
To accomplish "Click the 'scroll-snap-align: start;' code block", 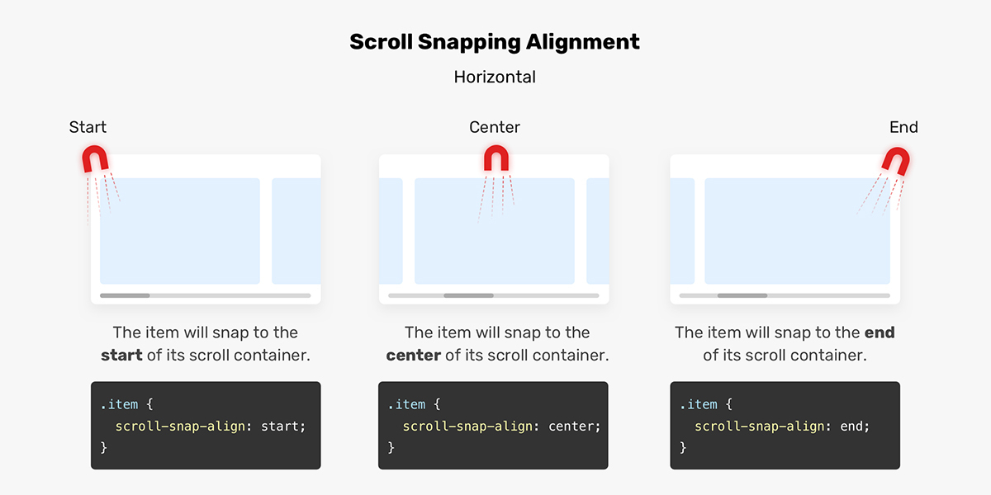I will click(206, 426).
